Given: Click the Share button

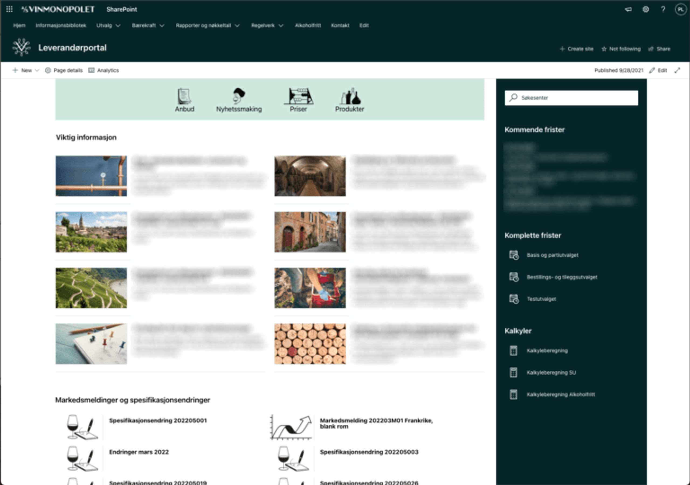Looking at the screenshot, I should 659,49.
